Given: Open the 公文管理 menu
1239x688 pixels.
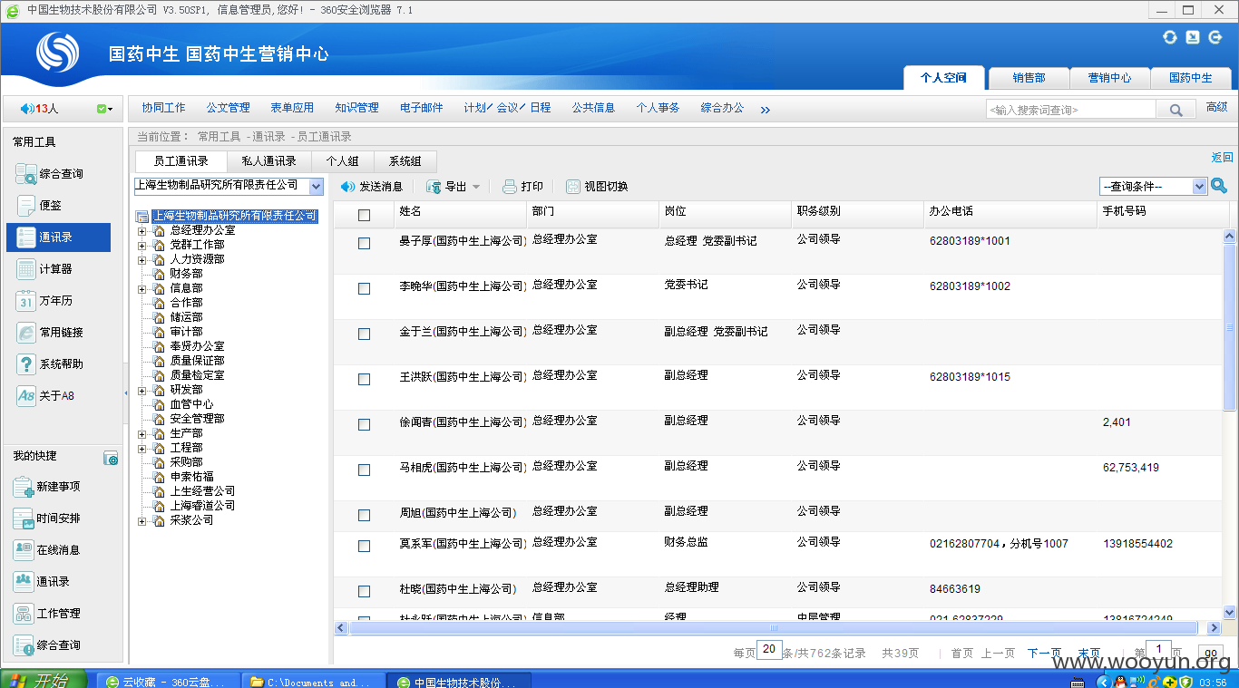Looking at the screenshot, I should pyautogui.click(x=228, y=108).
